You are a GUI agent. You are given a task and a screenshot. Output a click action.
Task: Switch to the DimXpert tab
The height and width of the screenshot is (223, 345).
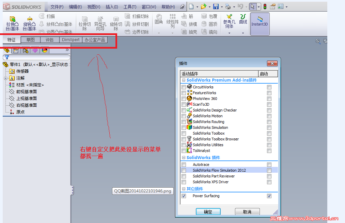click(70, 40)
